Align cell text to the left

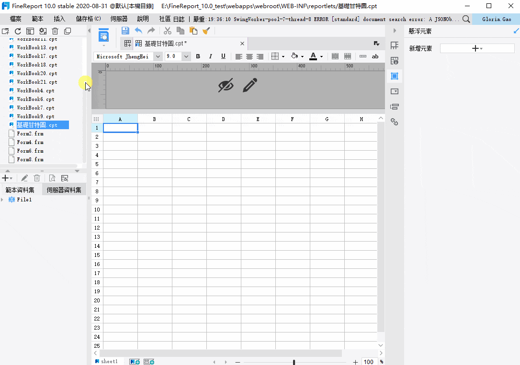(x=239, y=56)
